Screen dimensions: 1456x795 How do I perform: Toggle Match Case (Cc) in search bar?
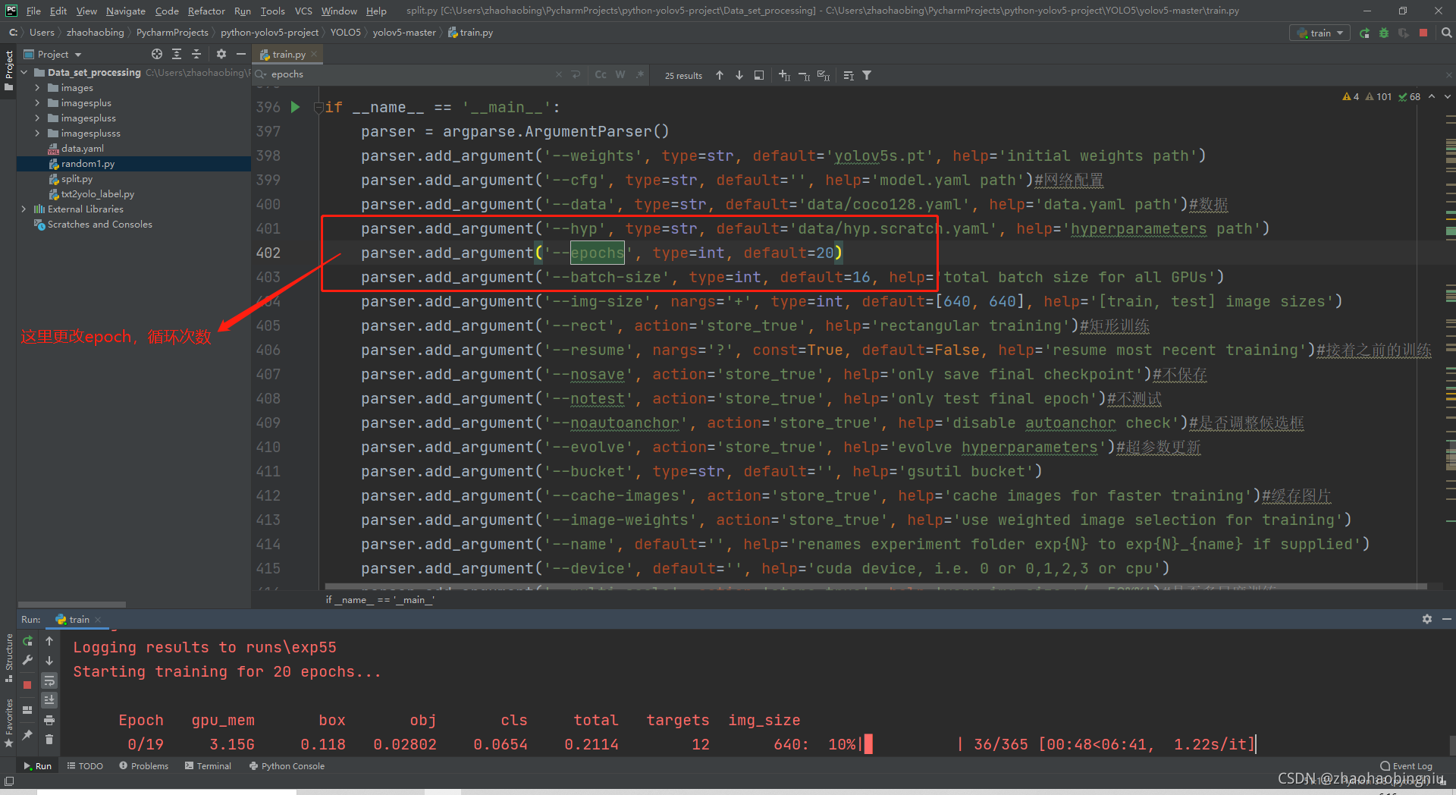click(601, 75)
